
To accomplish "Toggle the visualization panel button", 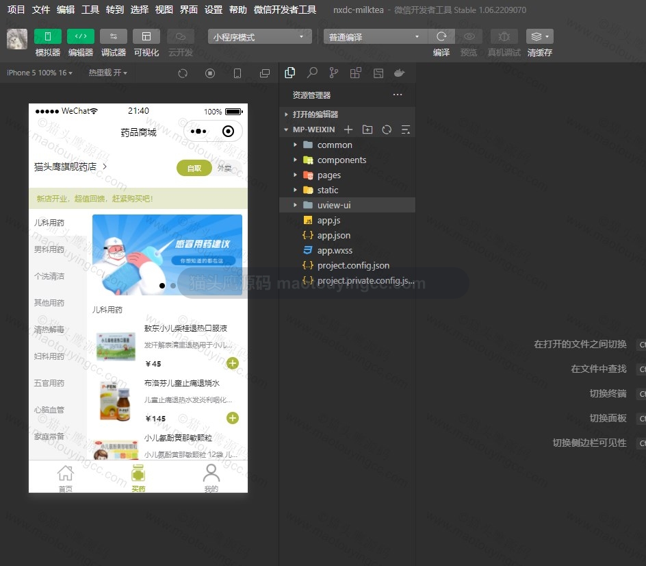I will pyautogui.click(x=146, y=36).
